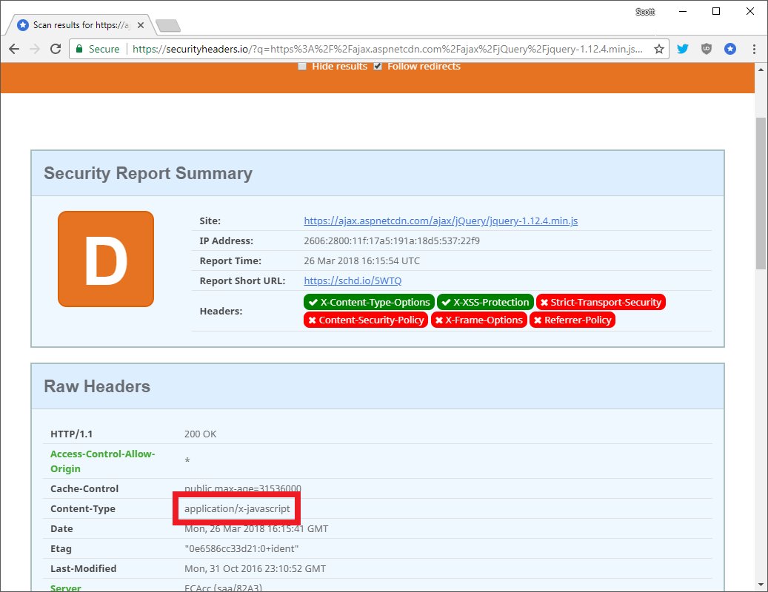
Task: Click the X-Content-Type-Options header badge
Action: [x=369, y=303]
